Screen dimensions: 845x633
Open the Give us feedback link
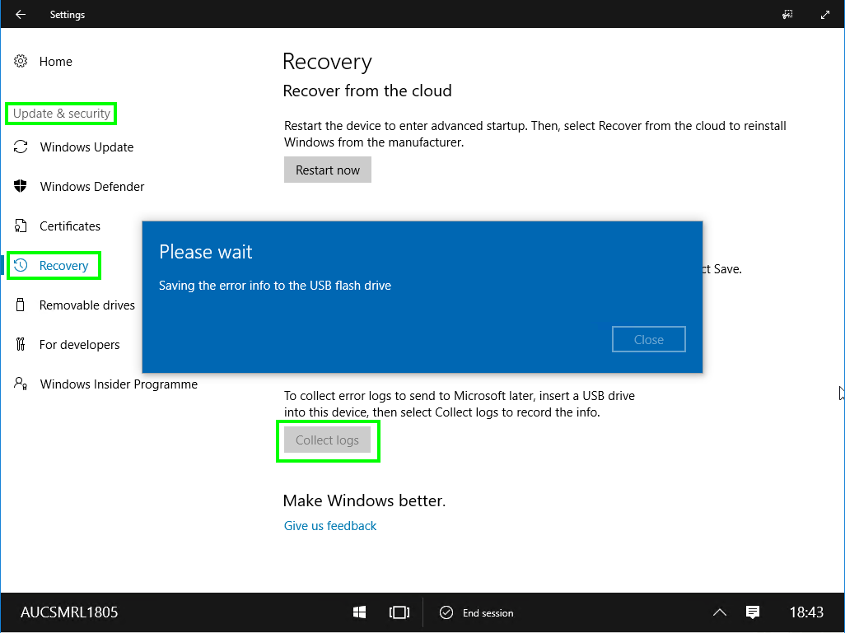click(329, 525)
